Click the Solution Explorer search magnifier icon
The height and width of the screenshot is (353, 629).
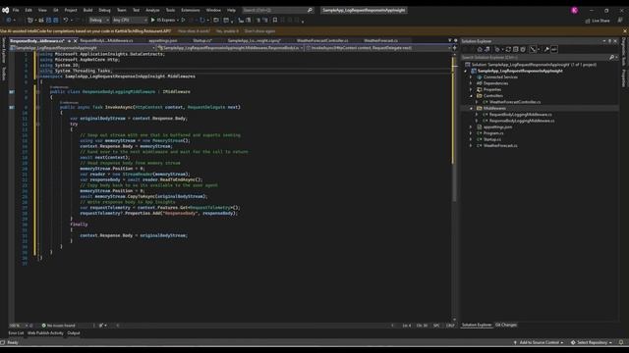point(611,57)
